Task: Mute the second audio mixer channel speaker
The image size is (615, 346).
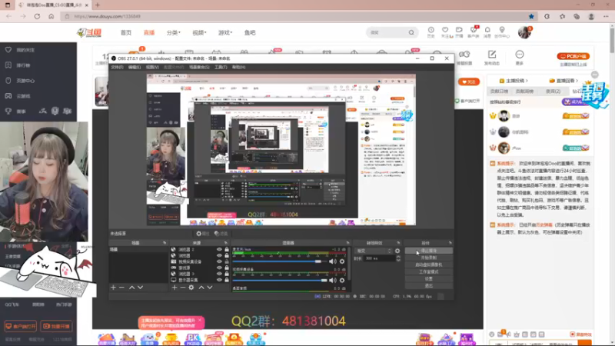Action: (x=333, y=280)
